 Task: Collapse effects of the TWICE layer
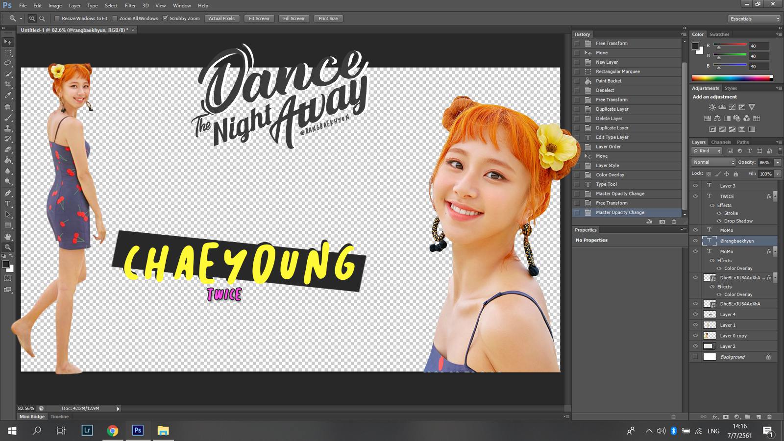[775, 196]
